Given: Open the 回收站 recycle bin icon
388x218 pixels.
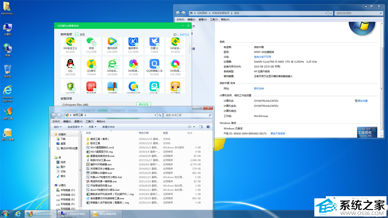Looking at the screenshot, I should point(8,71).
